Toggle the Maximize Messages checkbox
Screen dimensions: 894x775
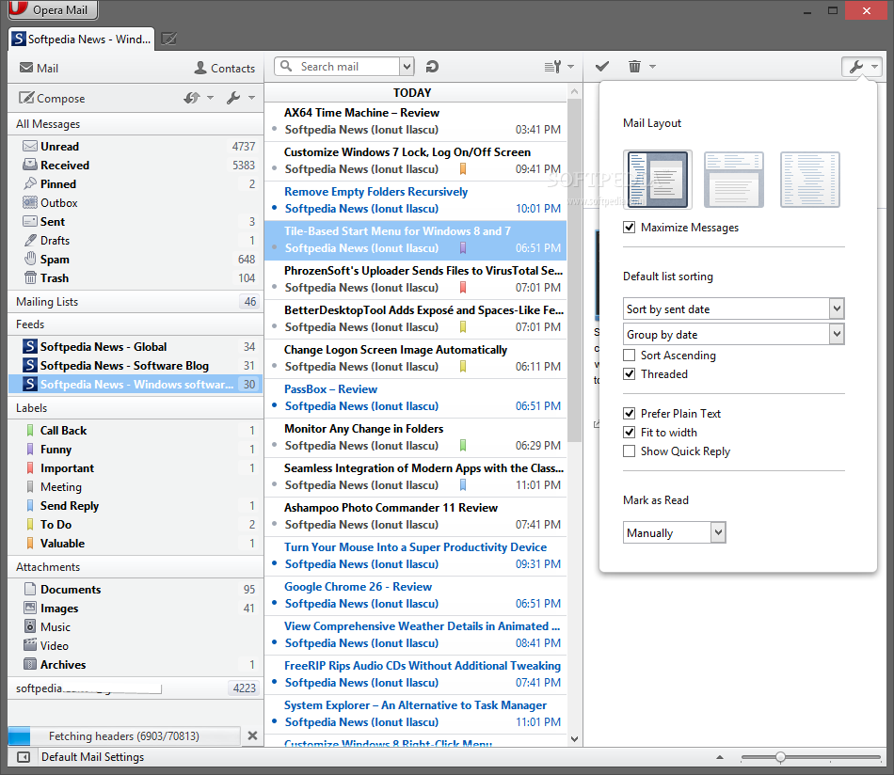click(629, 228)
